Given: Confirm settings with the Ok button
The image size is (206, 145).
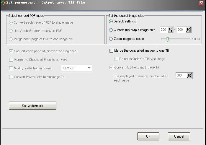Looking at the screenshot, I should pyautogui.click(x=148, y=136).
